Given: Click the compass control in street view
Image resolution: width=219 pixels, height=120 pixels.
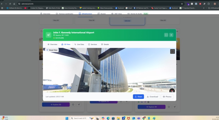Looking at the screenshot, I should 172,91.
